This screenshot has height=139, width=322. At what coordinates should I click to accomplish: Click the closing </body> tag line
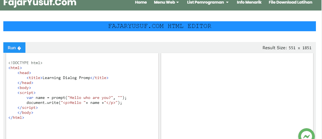[x=25, y=113]
